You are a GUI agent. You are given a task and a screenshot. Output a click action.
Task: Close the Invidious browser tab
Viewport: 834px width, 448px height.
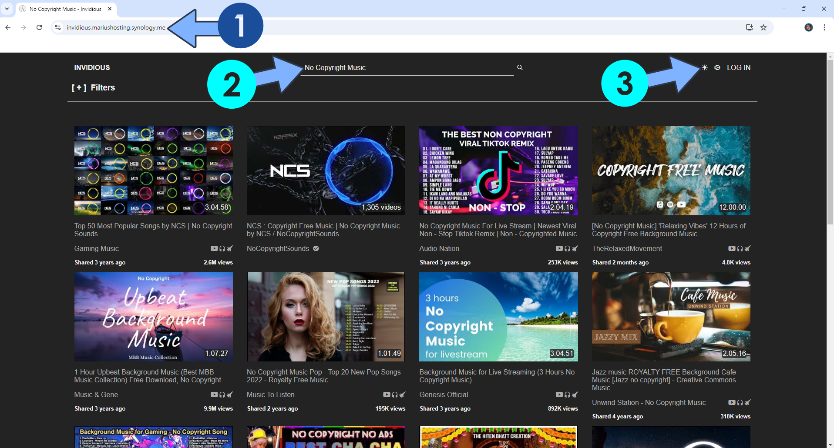click(x=110, y=9)
